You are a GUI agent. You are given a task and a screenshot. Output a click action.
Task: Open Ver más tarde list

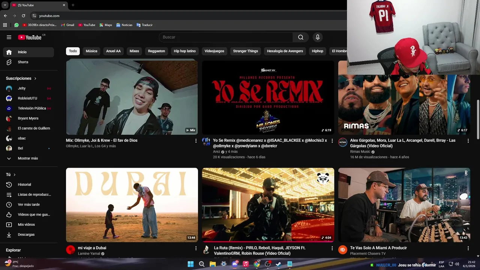[x=28, y=204]
